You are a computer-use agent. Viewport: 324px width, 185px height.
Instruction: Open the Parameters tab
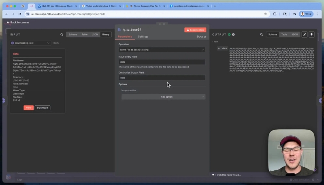pyautogui.click(x=125, y=37)
